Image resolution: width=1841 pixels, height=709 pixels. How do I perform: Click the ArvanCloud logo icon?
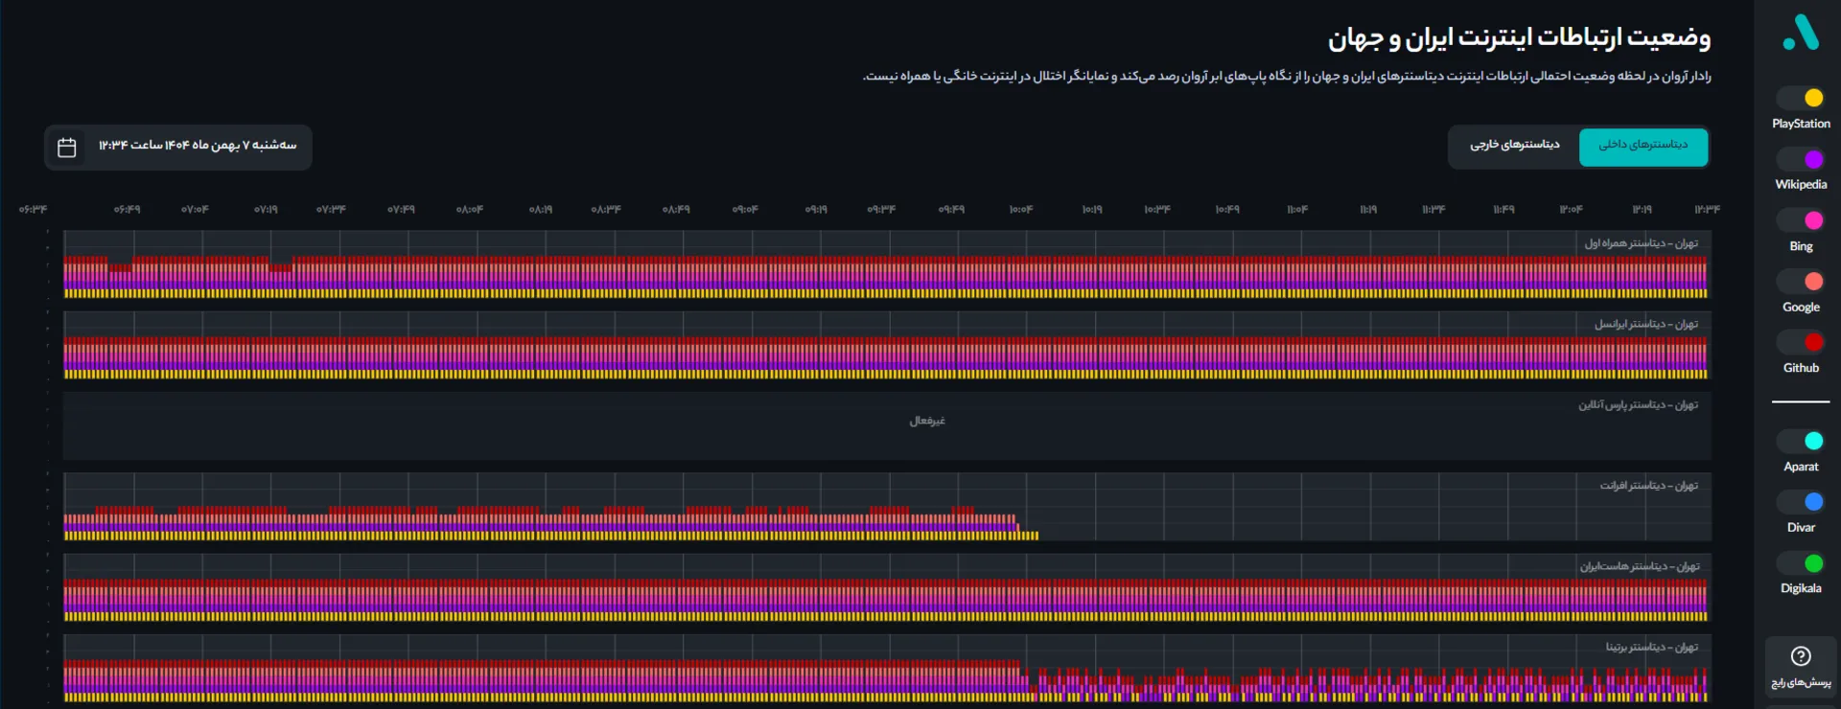tap(1800, 33)
